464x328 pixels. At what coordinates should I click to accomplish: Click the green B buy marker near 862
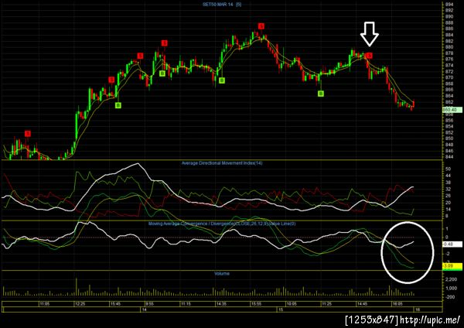tap(118, 105)
